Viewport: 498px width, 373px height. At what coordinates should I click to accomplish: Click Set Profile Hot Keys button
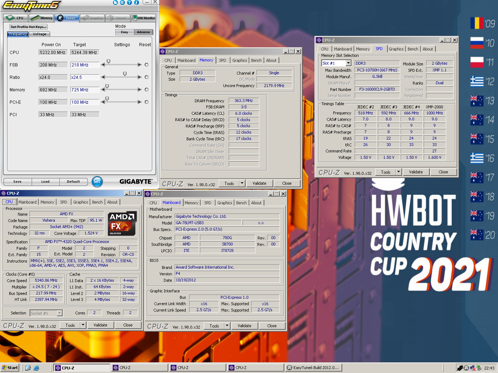[x=28, y=27]
